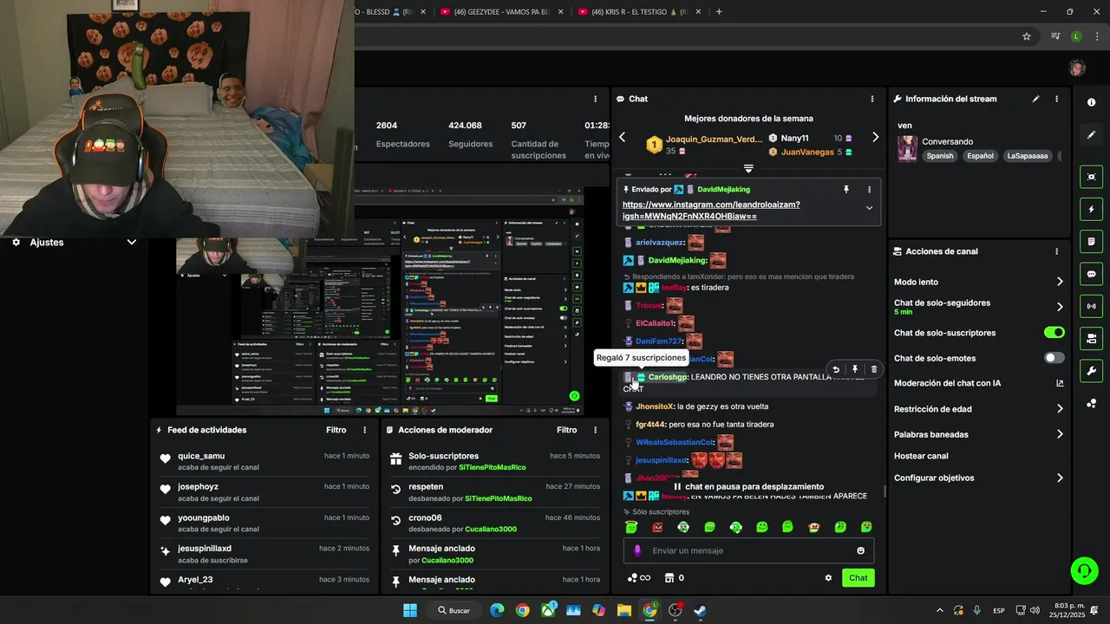Click the chat bubble icon in sidebar
1110x624 pixels.
click(1091, 274)
